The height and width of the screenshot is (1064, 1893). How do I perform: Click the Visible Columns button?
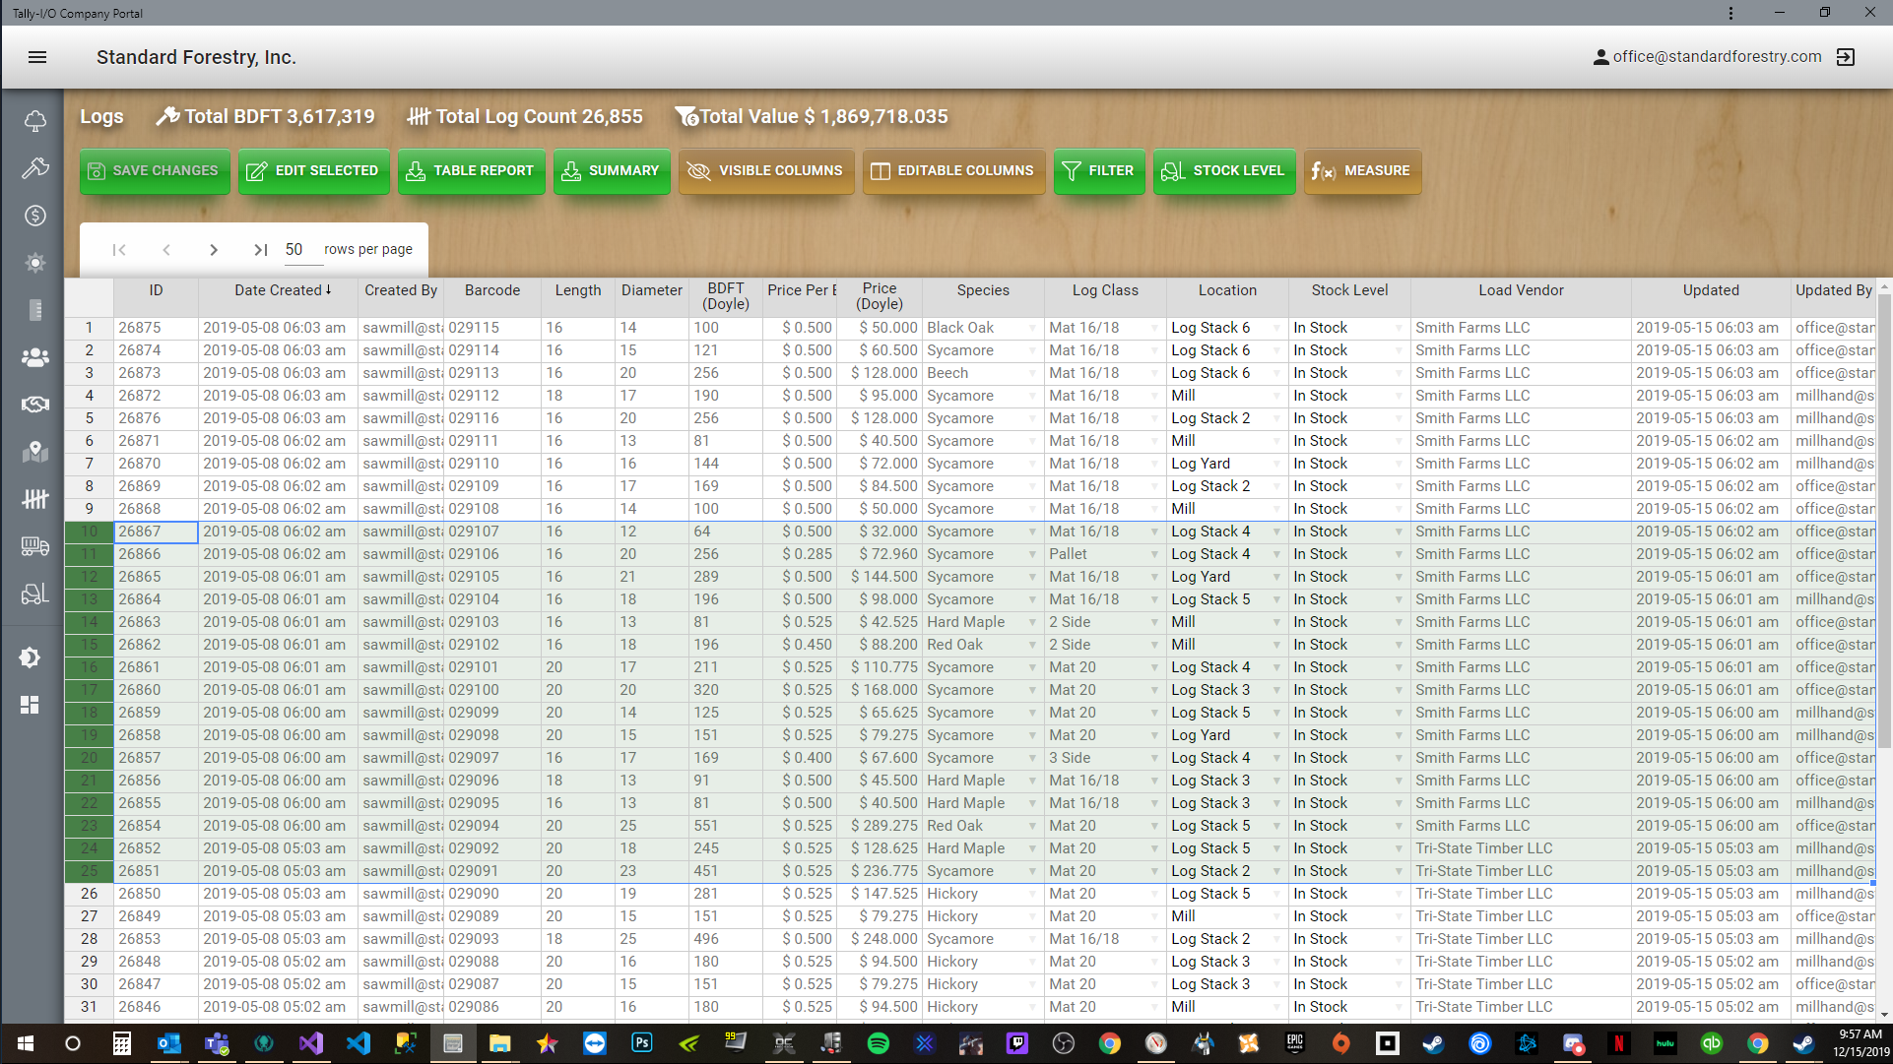pos(765,171)
